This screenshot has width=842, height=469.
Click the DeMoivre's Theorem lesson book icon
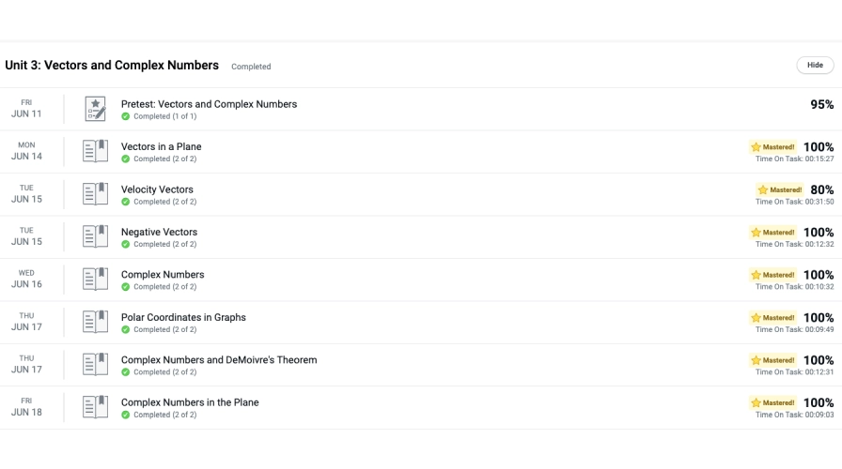tap(95, 365)
